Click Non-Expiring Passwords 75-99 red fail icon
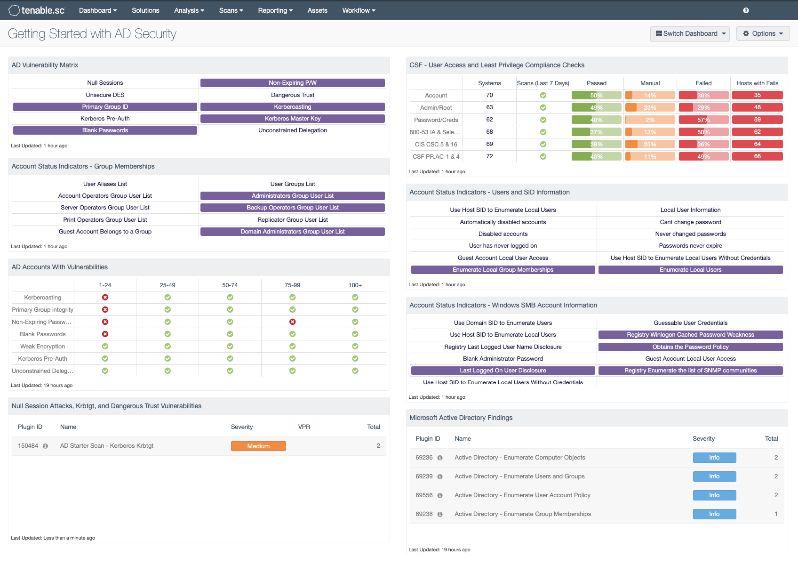Viewport: 798px width, 565px height. (x=293, y=322)
